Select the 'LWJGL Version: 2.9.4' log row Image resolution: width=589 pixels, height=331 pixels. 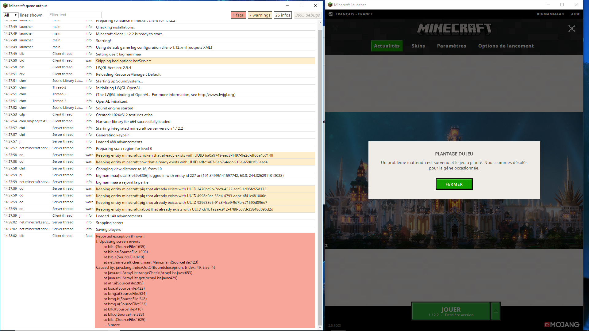click(159, 67)
